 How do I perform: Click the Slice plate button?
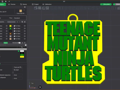point(107,4)
